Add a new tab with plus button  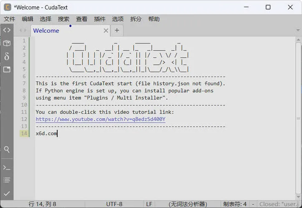(117, 30)
